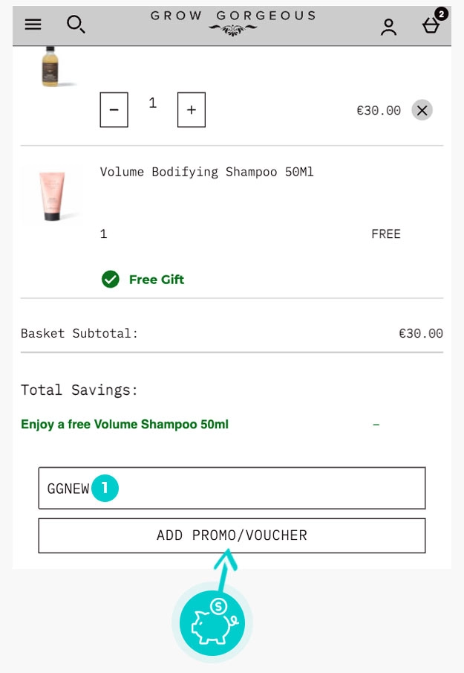Click the free Volume Shampoo savings text
The width and height of the screenshot is (464, 673).
click(125, 425)
